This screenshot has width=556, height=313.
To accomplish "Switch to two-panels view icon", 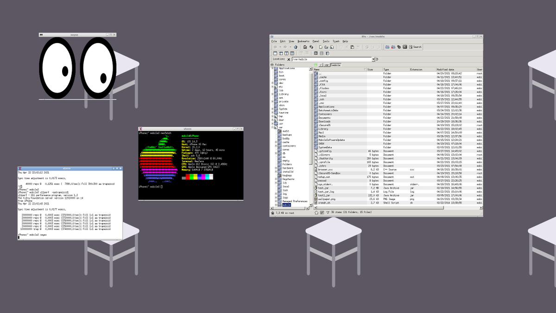I will (286, 53).
